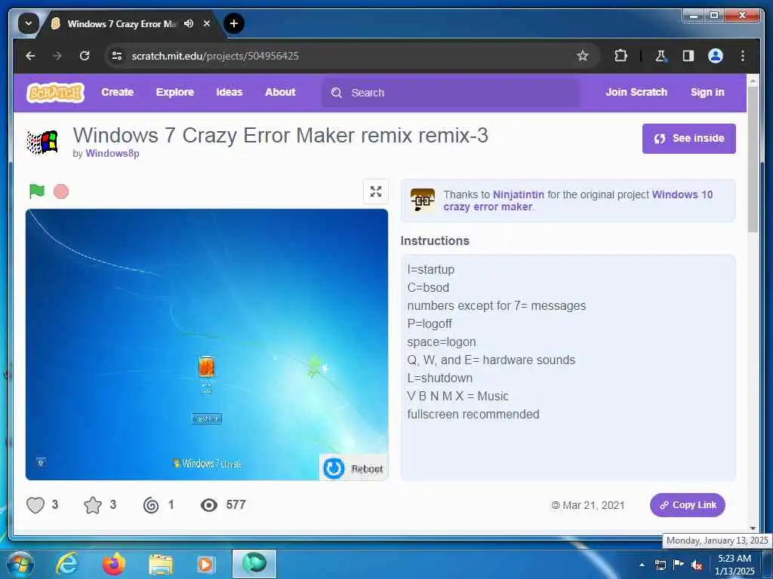Viewport: 773px width, 579px height.
Task: Open the browser profile avatar menu
Action: point(716,56)
